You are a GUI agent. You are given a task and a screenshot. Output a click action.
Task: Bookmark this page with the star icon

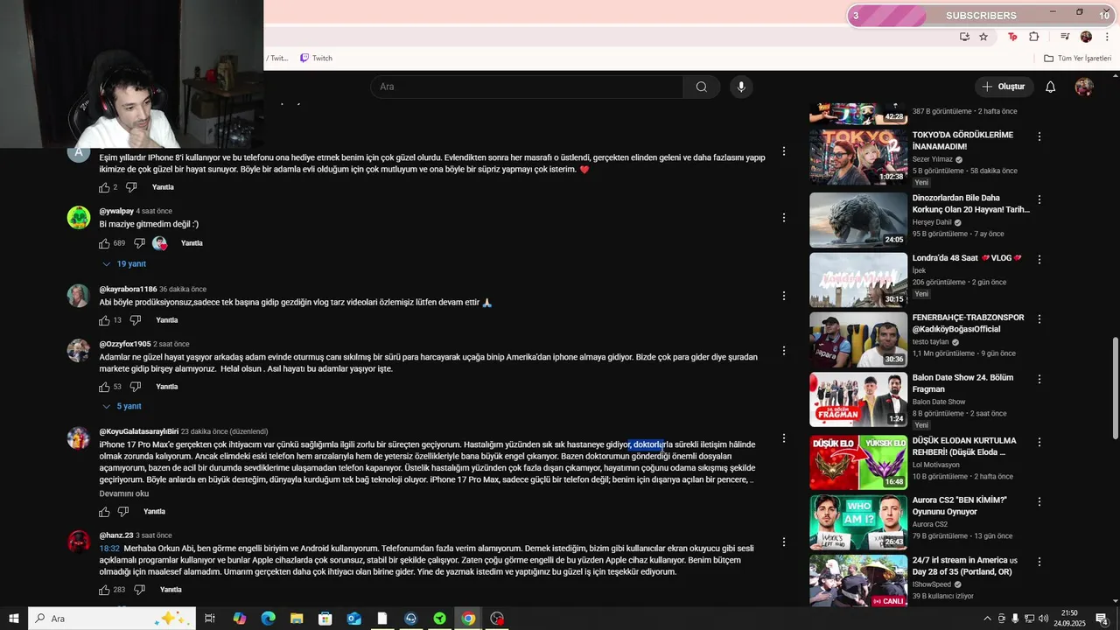(983, 37)
